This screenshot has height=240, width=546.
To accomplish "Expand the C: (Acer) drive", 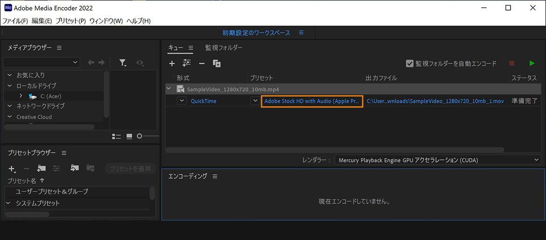I will [x=20, y=96].
